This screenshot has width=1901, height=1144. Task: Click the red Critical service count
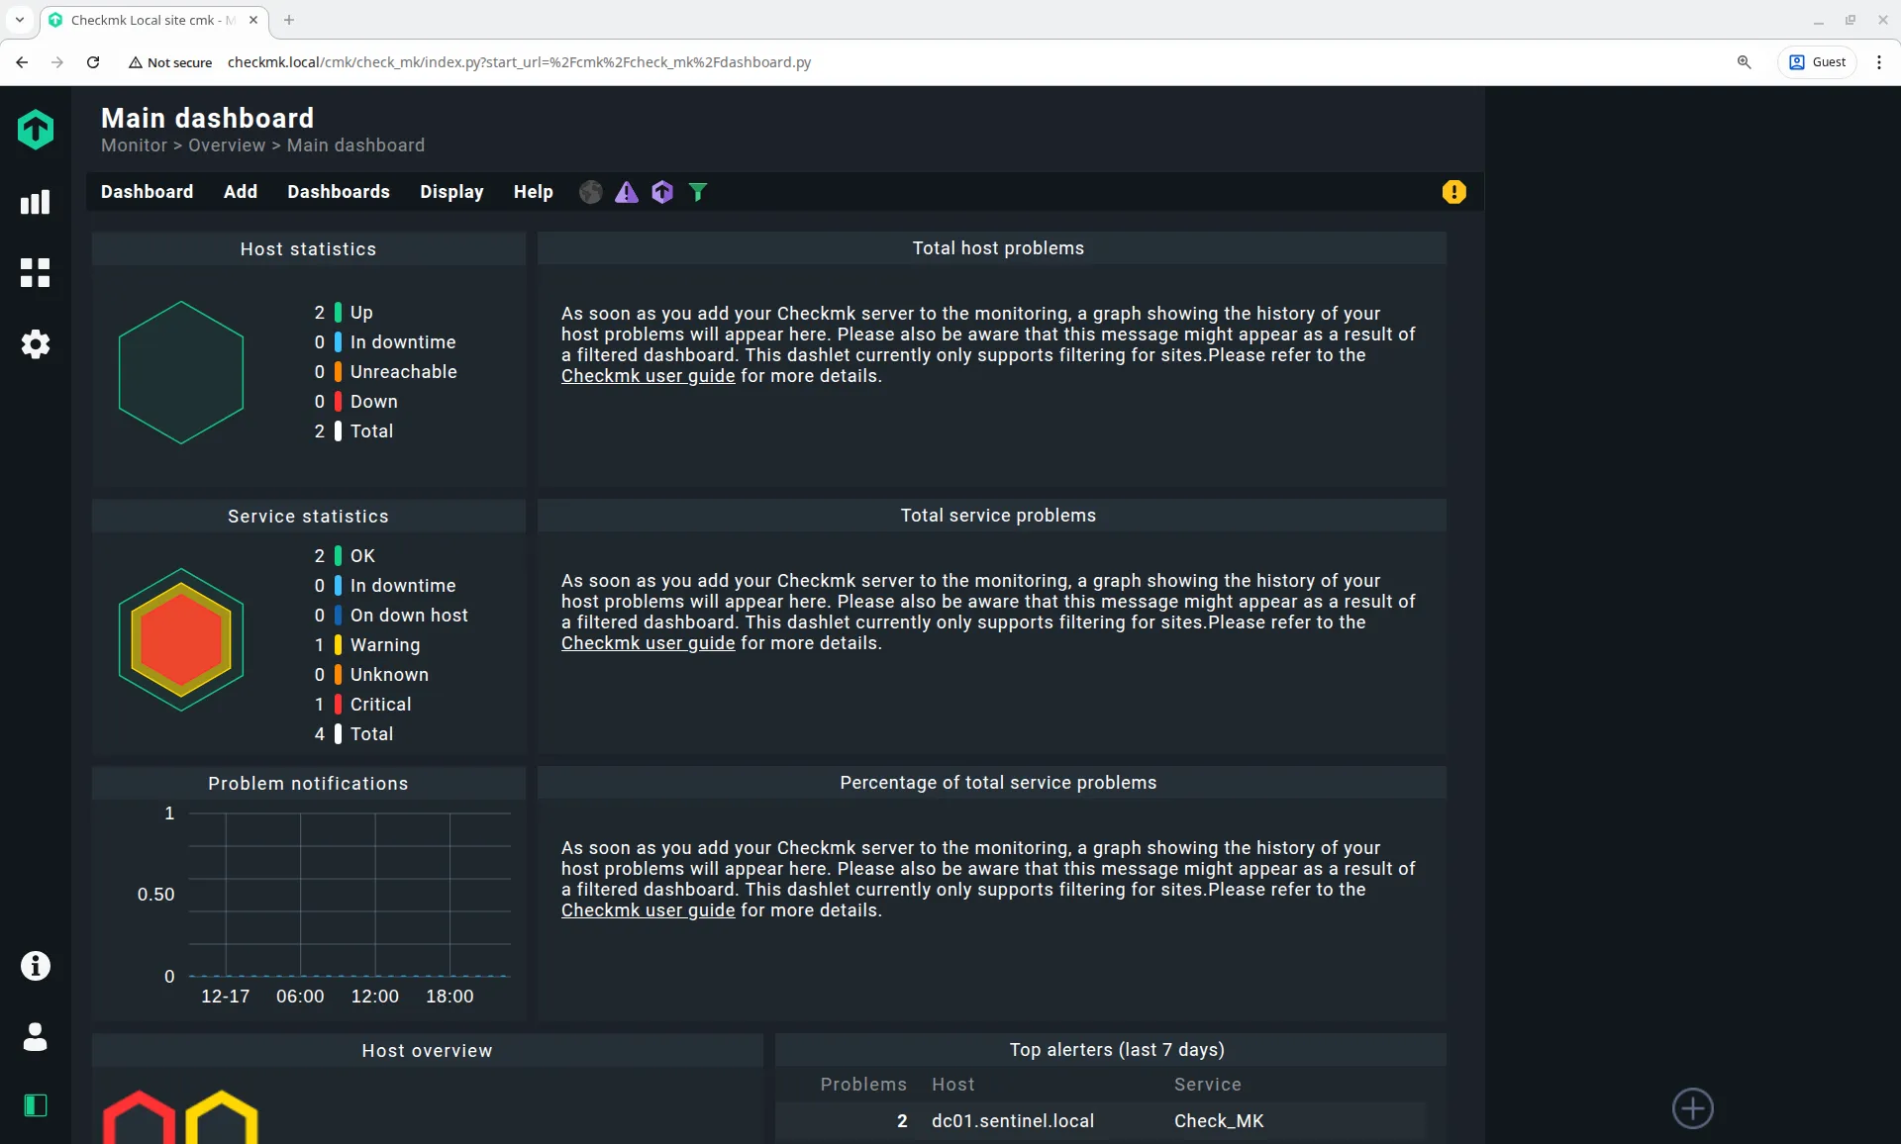click(320, 705)
